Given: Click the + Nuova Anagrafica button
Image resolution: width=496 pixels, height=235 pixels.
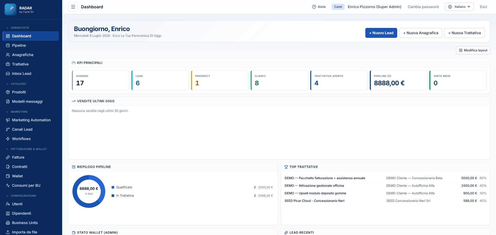Looking at the screenshot, I should (x=420, y=33).
